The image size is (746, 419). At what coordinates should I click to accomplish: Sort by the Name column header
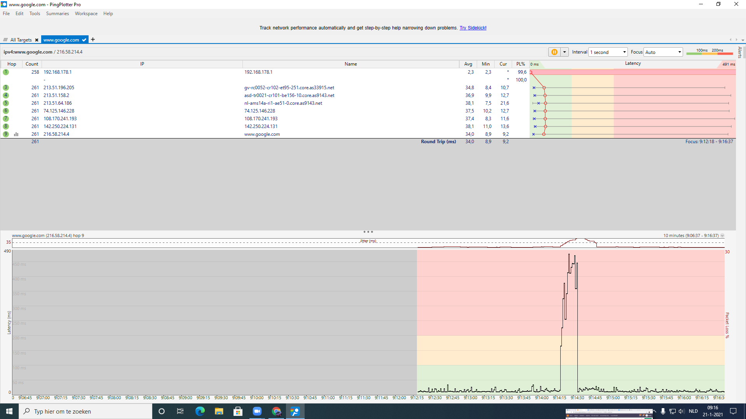pos(350,64)
